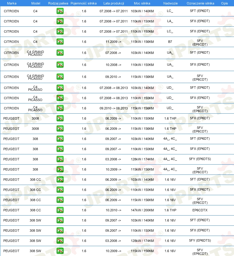Click fuel icon in C4 Picasso 156KM row
234x256 pixels.
[x=60, y=108]
